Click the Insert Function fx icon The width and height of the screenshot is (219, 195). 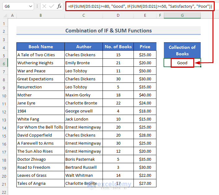59,6
